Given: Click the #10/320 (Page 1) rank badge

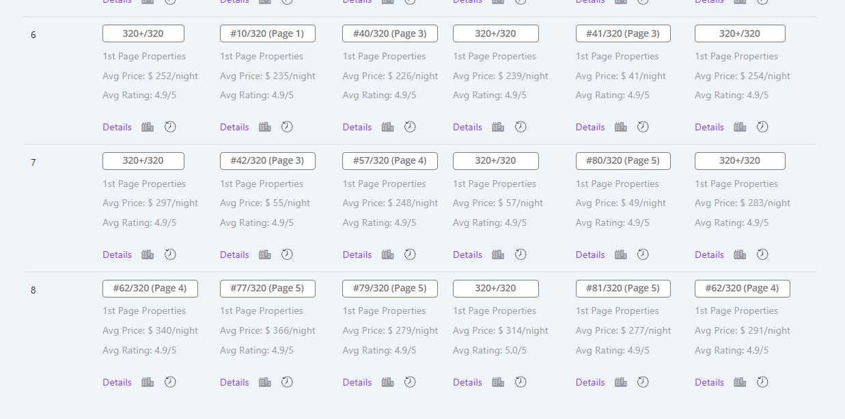Looking at the screenshot, I should [268, 33].
